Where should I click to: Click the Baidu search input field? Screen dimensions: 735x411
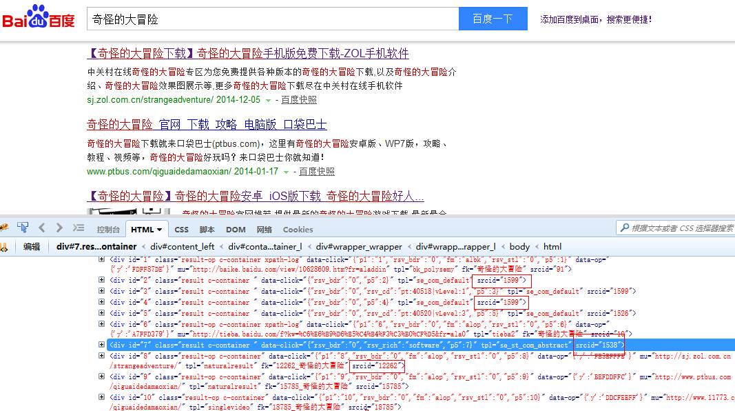(272, 19)
